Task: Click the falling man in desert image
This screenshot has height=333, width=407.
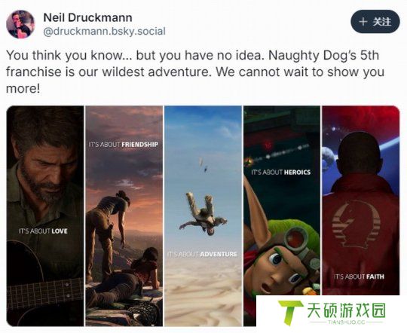Action: 203,213
